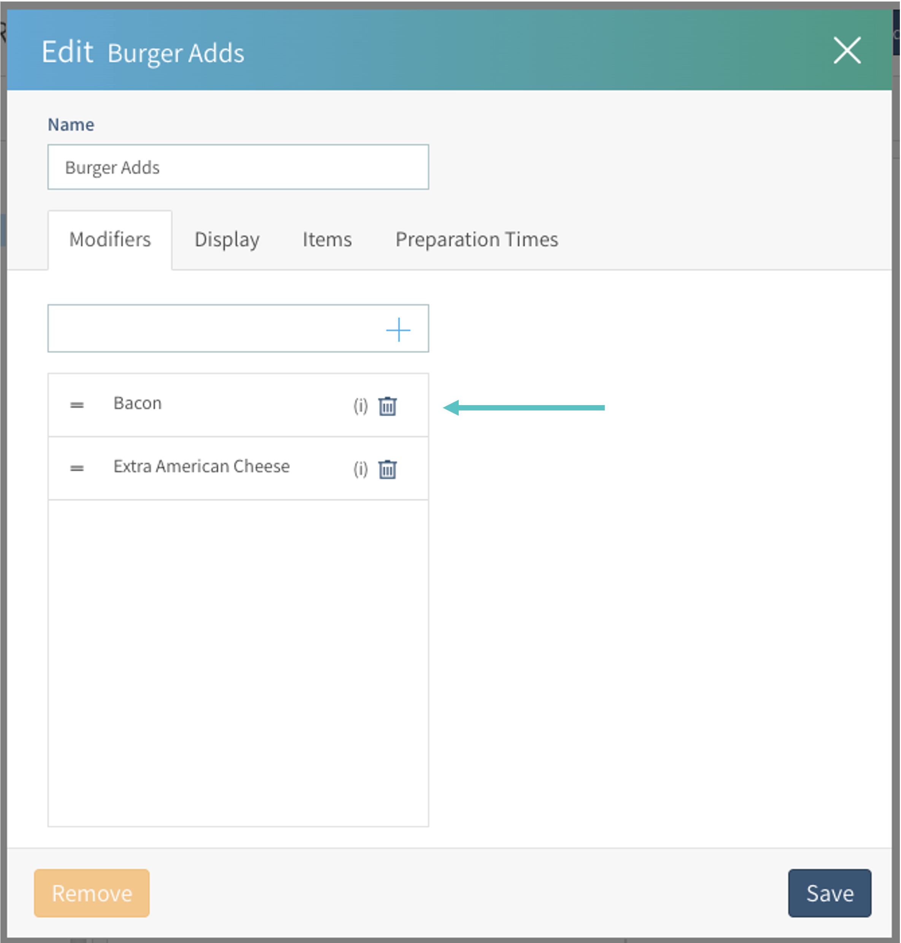Open info for Extra American Cheese

pos(360,469)
